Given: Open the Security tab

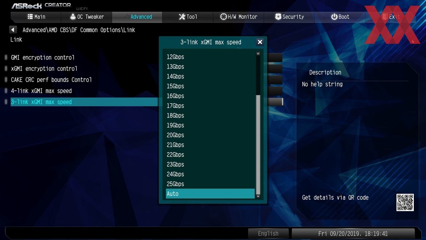Looking at the screenshot, I should (289, 17).
